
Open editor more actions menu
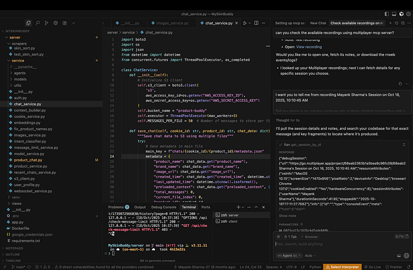(263, 23)
